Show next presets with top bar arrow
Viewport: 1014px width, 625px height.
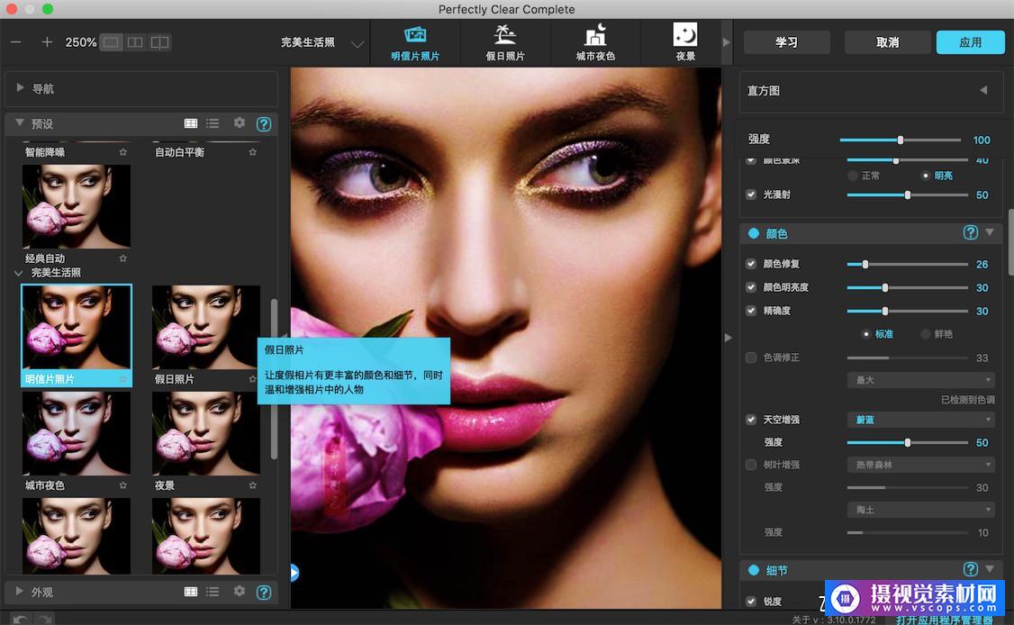[x=726, y=42]
